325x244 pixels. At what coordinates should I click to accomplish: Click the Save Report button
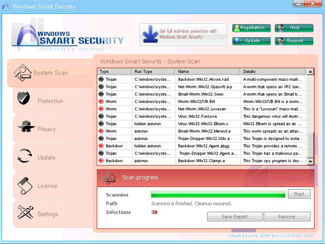[x=235, y=217]
